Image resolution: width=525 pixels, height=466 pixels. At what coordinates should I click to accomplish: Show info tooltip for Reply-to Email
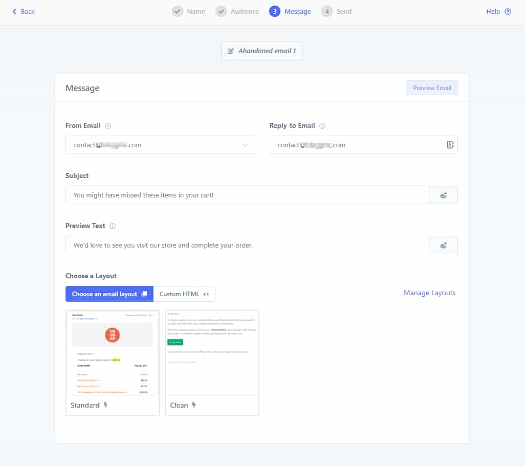(x=322, y=126)
